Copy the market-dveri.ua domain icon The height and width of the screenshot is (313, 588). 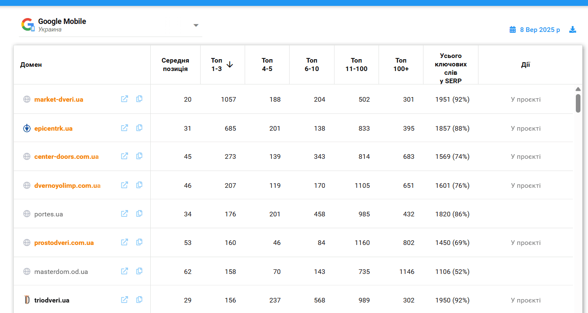pos(139,99)
